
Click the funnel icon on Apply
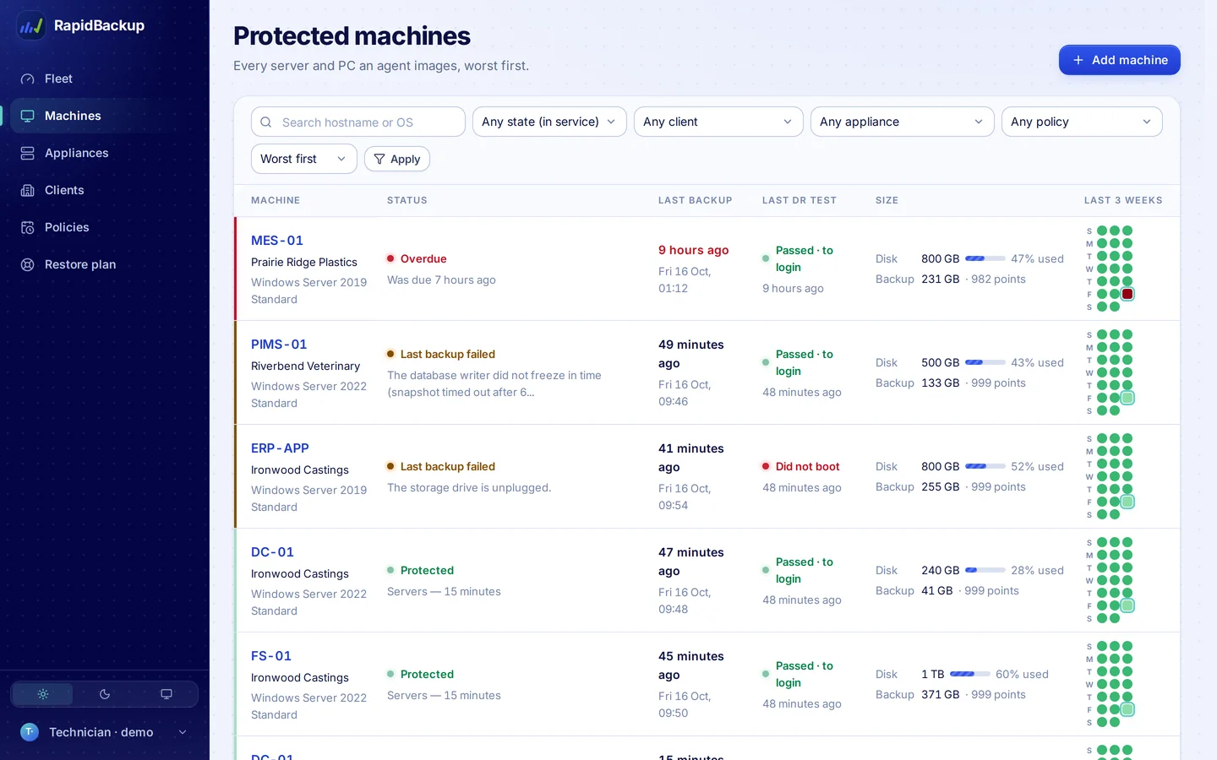[x=379, y=159]
